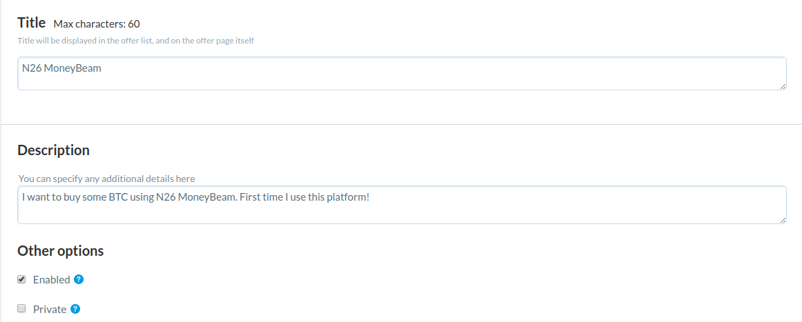The width and height of the screenshot is (802, 322).
Task: Uncheck the Enabled checkbox
Action: (x=21, y=279)
